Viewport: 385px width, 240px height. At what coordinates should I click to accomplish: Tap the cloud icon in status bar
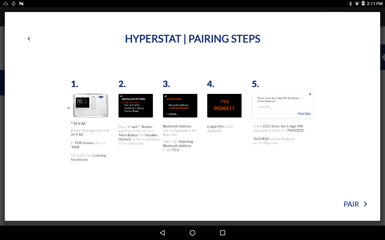(x=6, y=4)
